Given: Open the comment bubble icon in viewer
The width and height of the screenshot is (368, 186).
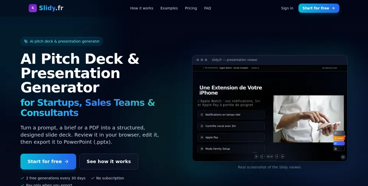Looking at the screenshot, I should (x=343, y=157).
